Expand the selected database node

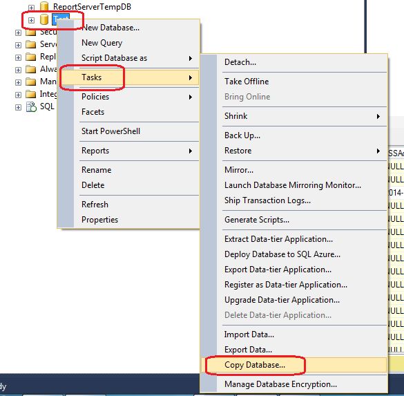(31, 20)
